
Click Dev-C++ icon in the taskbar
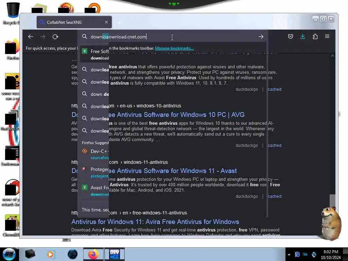[114, 254]
